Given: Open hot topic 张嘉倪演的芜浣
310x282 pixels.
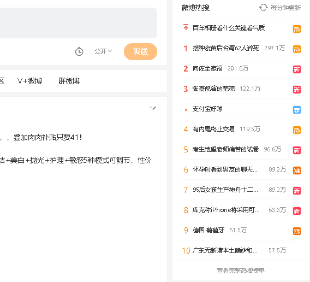Looking at the screenshot, I should [213, 89].
